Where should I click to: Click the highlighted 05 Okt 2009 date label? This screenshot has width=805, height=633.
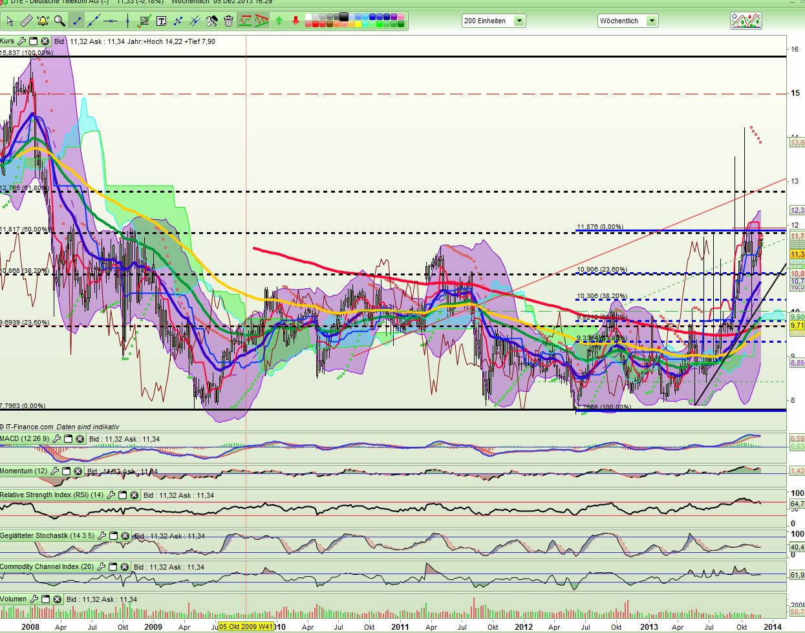click(246, 627)
